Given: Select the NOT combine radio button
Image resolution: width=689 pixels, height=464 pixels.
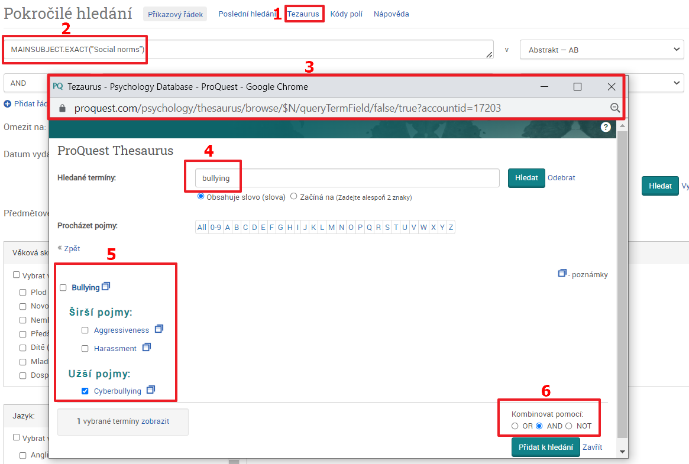Looking at the screenshot, I should point(569,426).
